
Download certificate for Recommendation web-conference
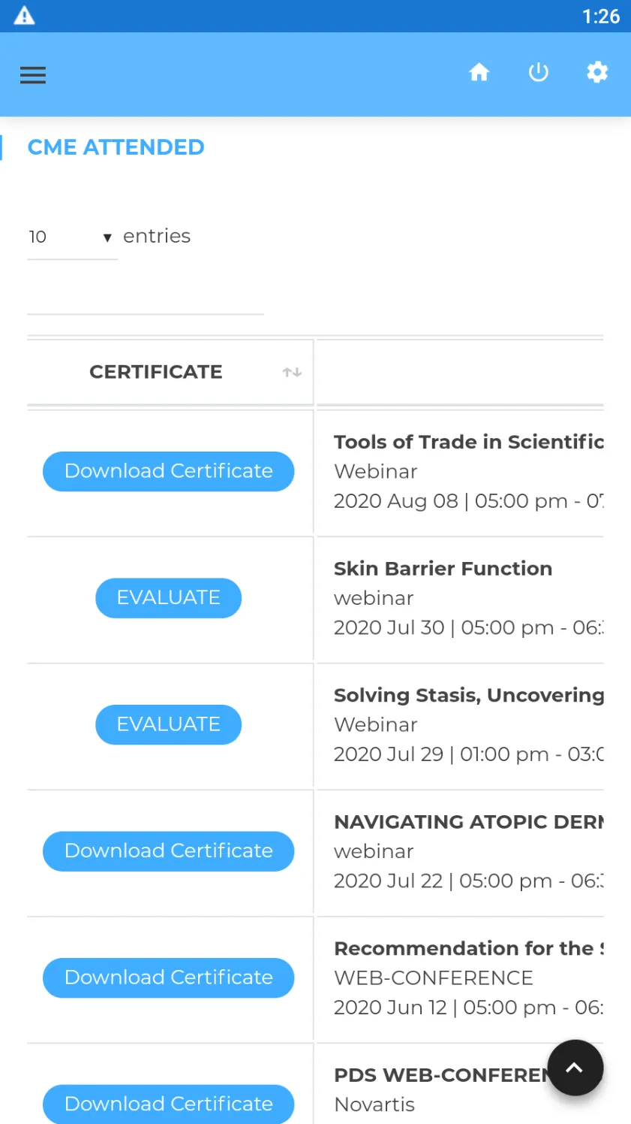coord(168,977)
